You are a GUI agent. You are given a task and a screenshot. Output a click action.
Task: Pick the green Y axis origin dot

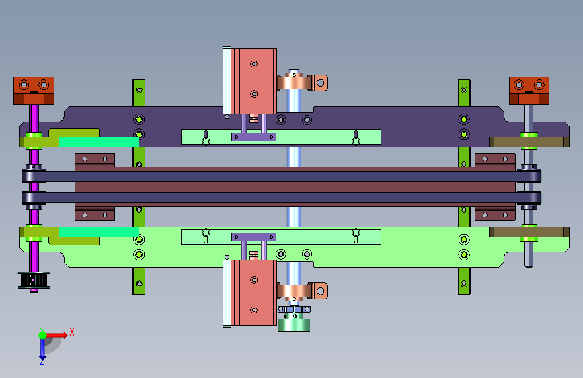(42, 335)
